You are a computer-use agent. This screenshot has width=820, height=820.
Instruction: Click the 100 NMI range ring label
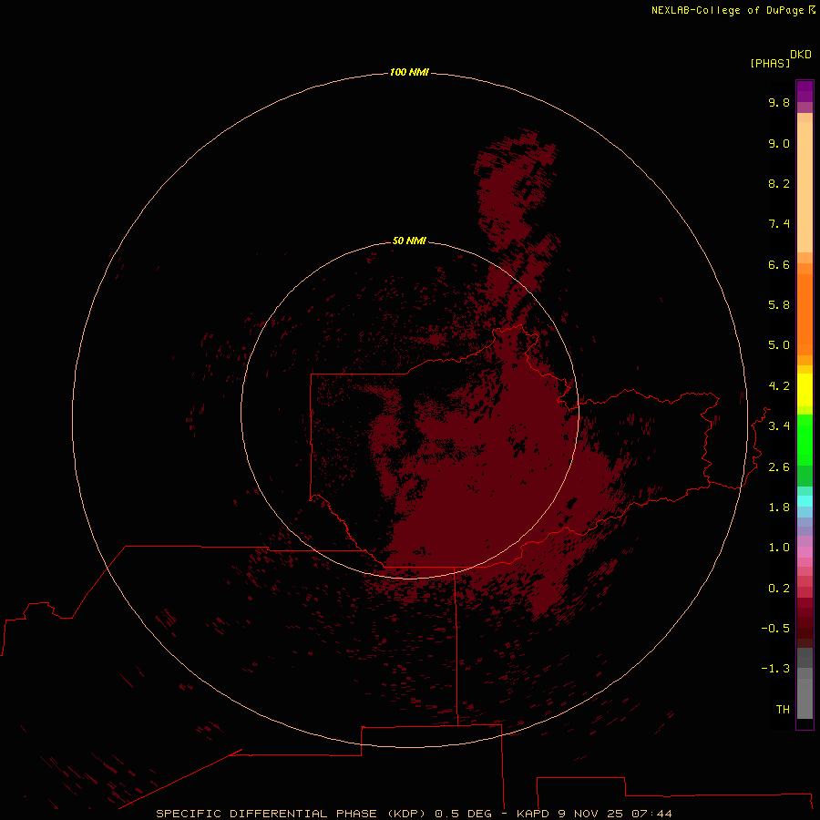tap(409, 72)
